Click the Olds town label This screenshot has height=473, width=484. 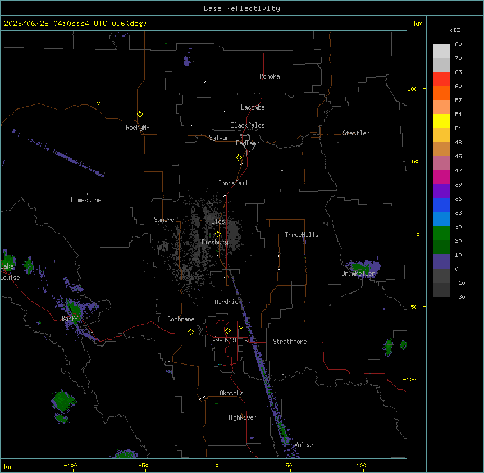click(x=218, y=221)
